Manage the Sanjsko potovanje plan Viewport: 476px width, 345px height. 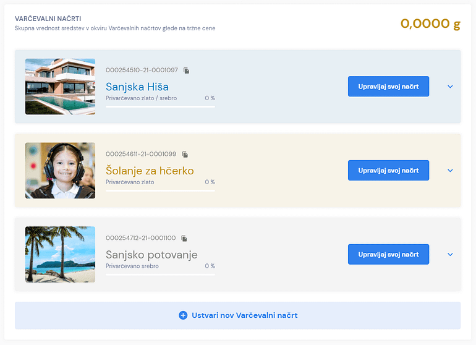(x=388, y=254)
